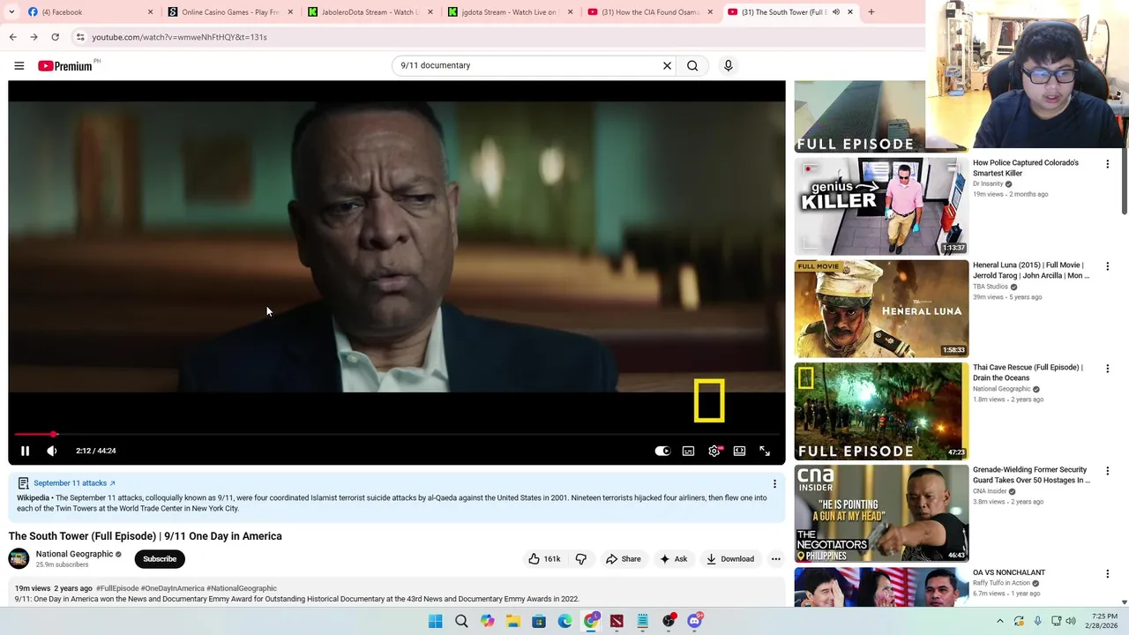Click the search magnifier button
This screenshot has width=1129, height=635.
pos(692,65)
